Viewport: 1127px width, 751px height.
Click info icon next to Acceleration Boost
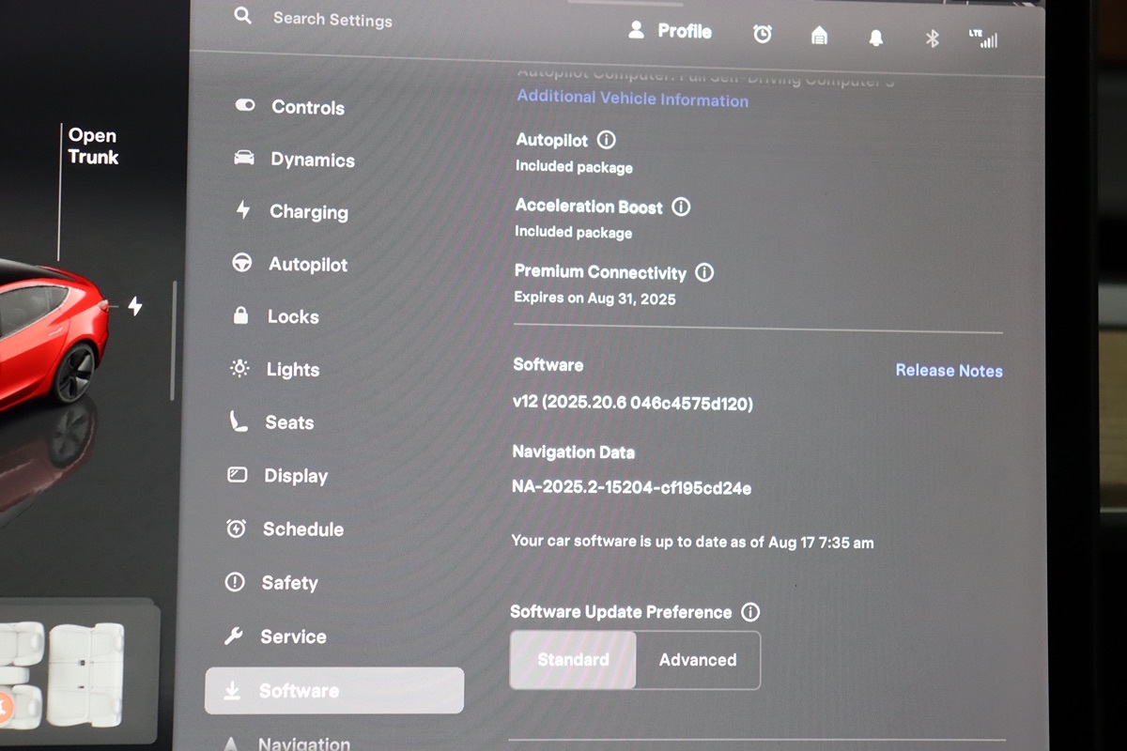click(x=682, y=207)
